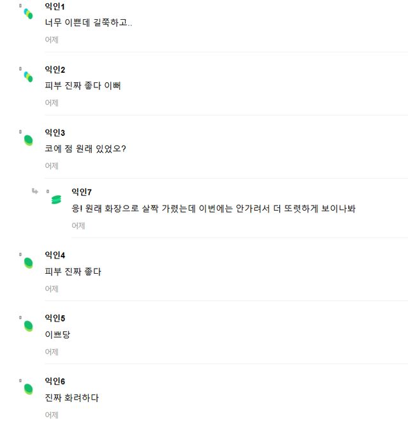Click the username 익인1
408x425 pixels.
pyautogui.click(x=55, y=6)
